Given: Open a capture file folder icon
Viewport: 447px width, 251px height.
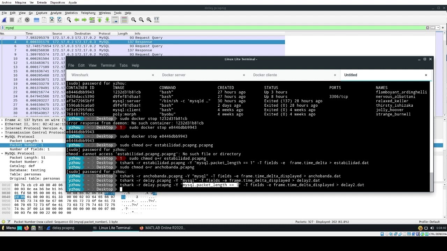Looking at the screenshot, I should click(36, 20).
